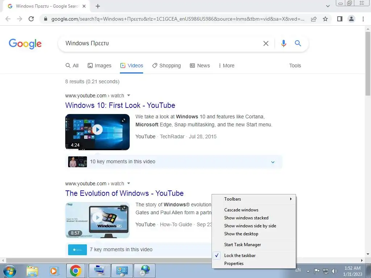Play the Evolution of Windows thumbnail
The image size is (371, 278).
click(97, 220)
